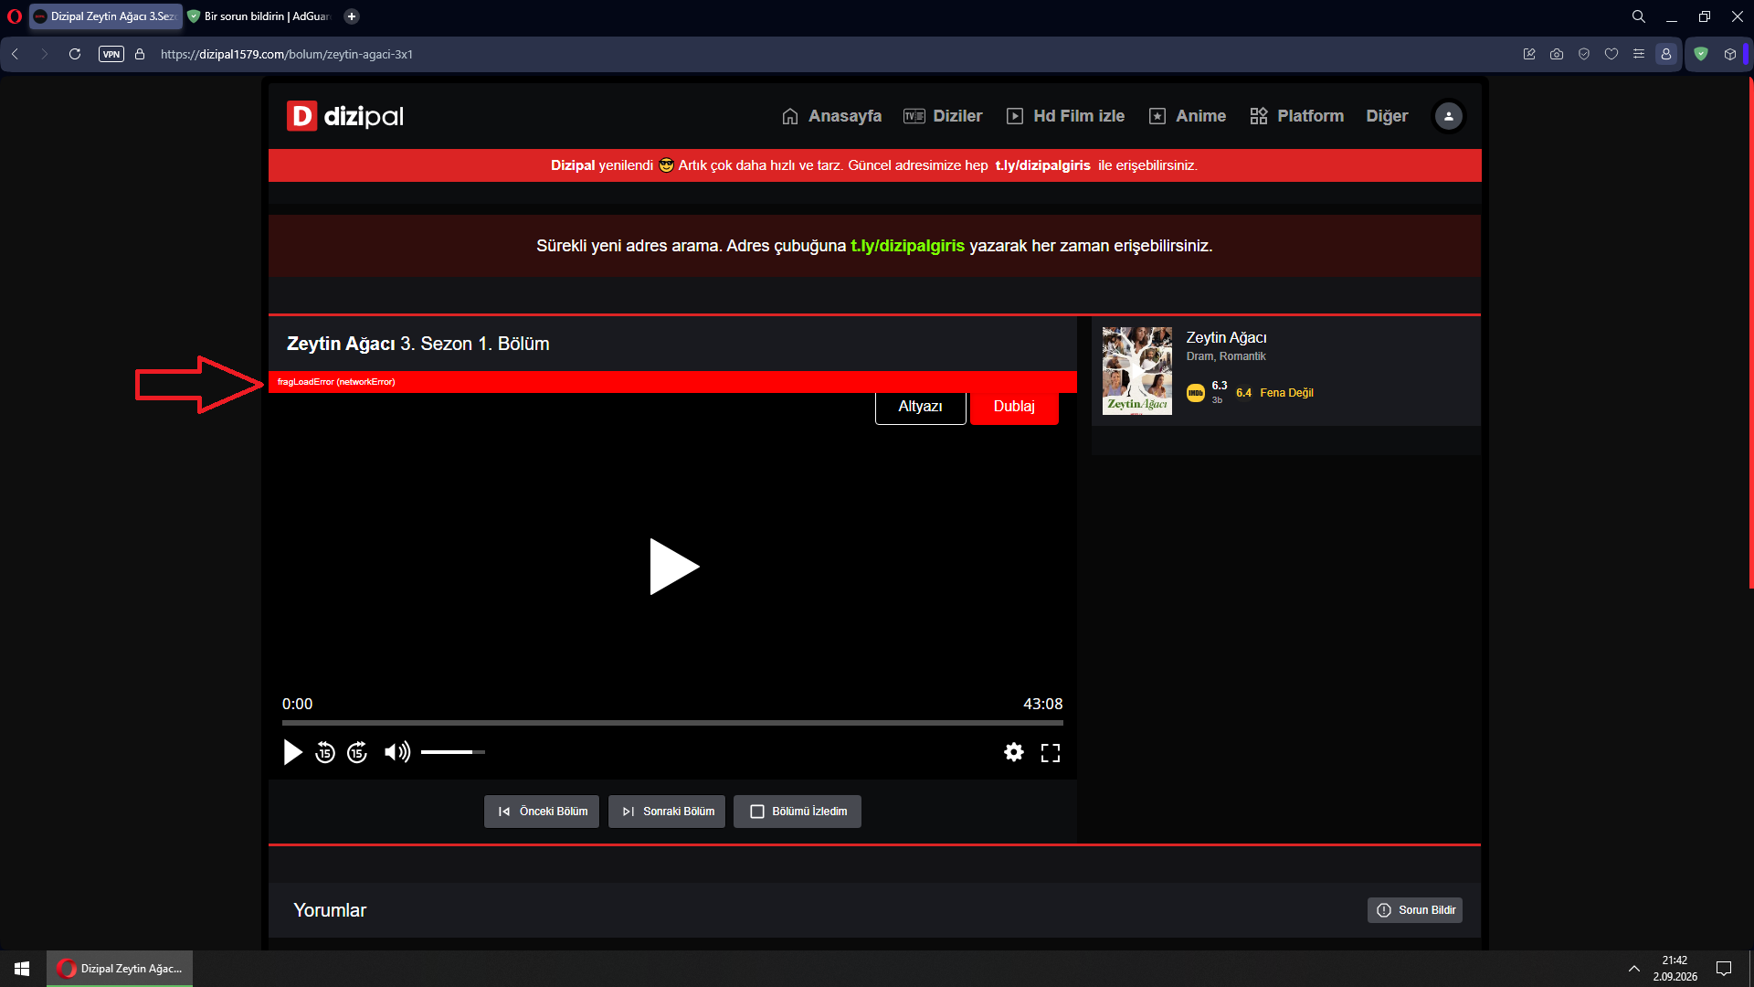Viewport: 1754px width, 987px height.
Task: Go to Sonraki Bölüm
Action: point(667,812)
